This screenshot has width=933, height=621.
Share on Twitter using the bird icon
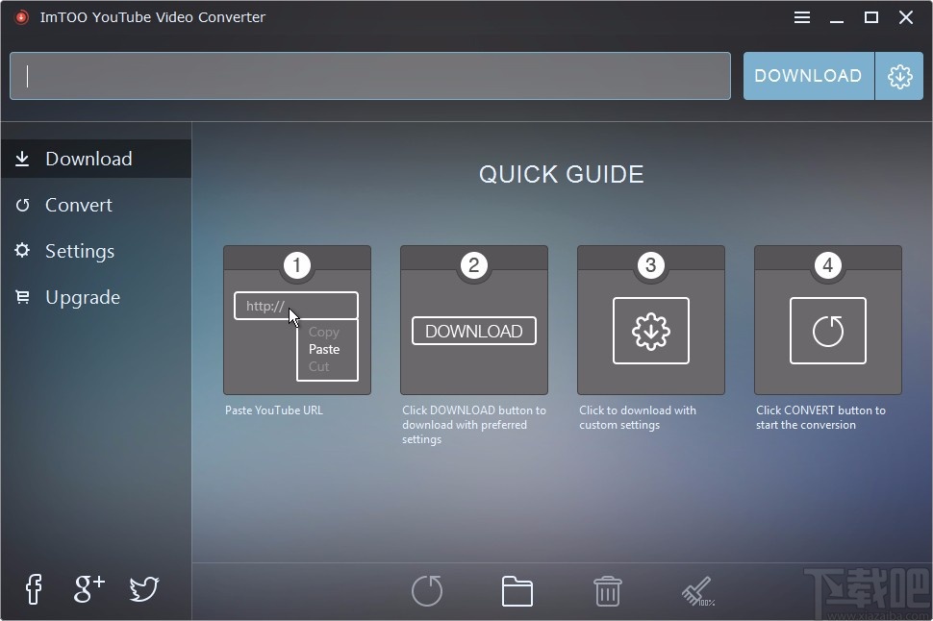click(143, 589)
